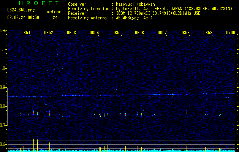Click the 1.1 frequency axis label
Image resolution: width=239 pixels, height=152 pixels.
pos(3,49)
